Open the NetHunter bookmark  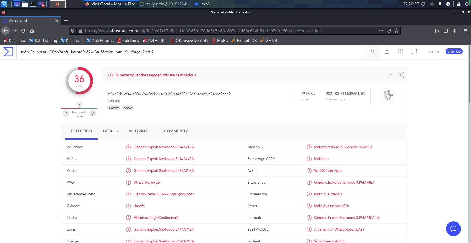pyautogui.click(x=155, y=40)
